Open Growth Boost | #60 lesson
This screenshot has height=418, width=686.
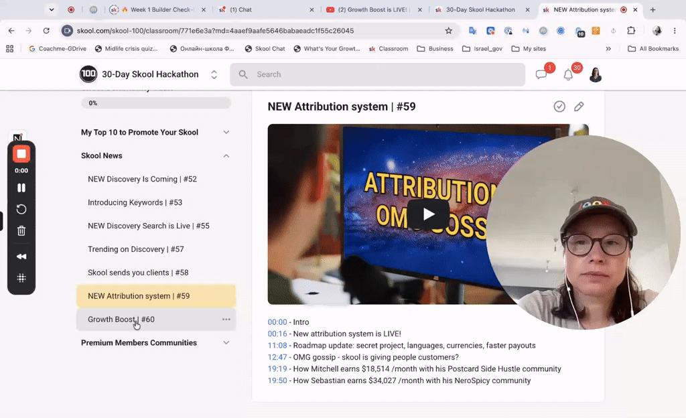coord(155,319)
